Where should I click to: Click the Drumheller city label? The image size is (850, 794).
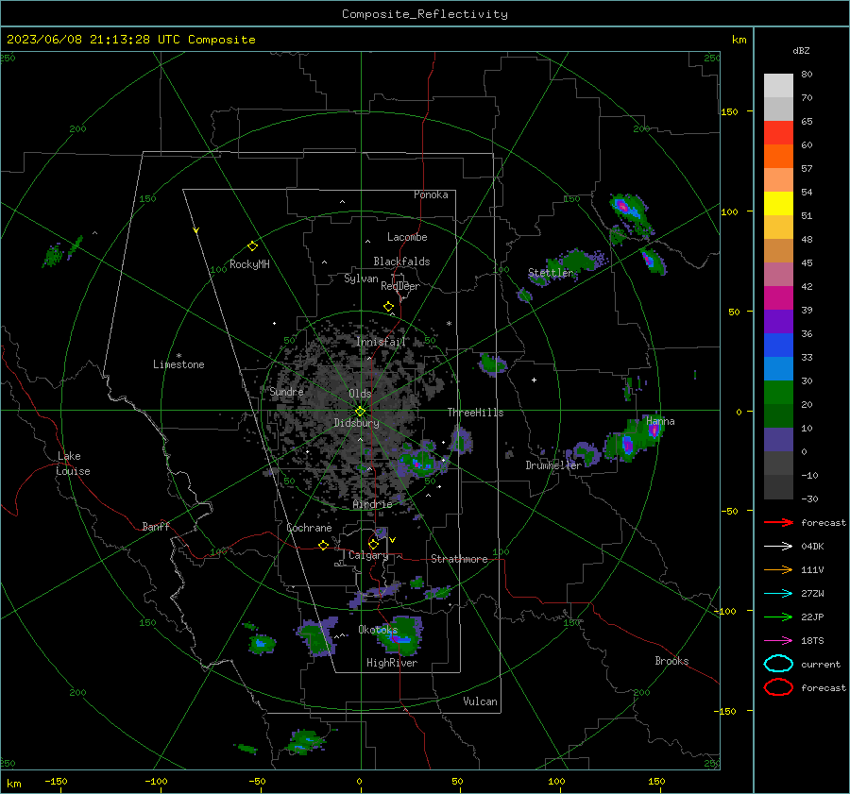(553, 465)
